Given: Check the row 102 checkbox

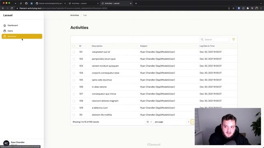Looking at the screenshot, I should (x=74, y=59).
